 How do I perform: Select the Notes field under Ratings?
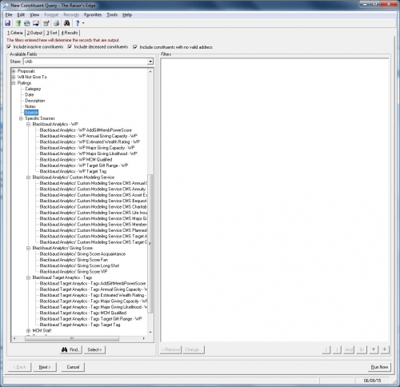click(30, 106)
